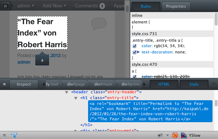Viewport: 218px width, 139px height.
Task: Select the body.home breadcrumb
Action: (x=52, y=84)
